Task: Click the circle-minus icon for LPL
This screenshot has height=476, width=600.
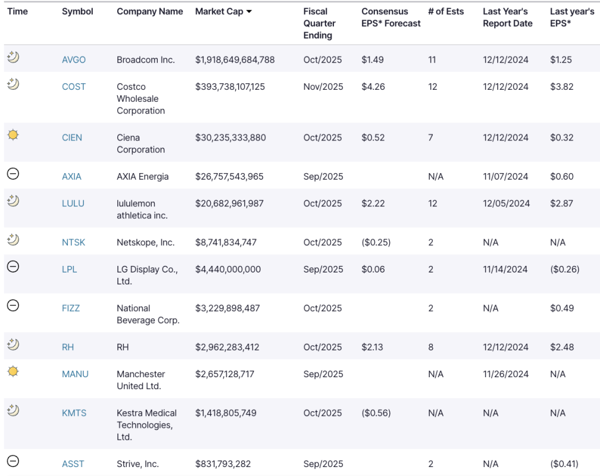Action: (x=12, y=267)
